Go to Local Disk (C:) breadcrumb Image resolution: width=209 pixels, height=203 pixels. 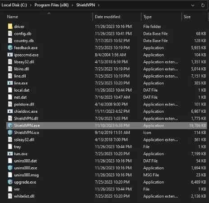tap(14, 5)
